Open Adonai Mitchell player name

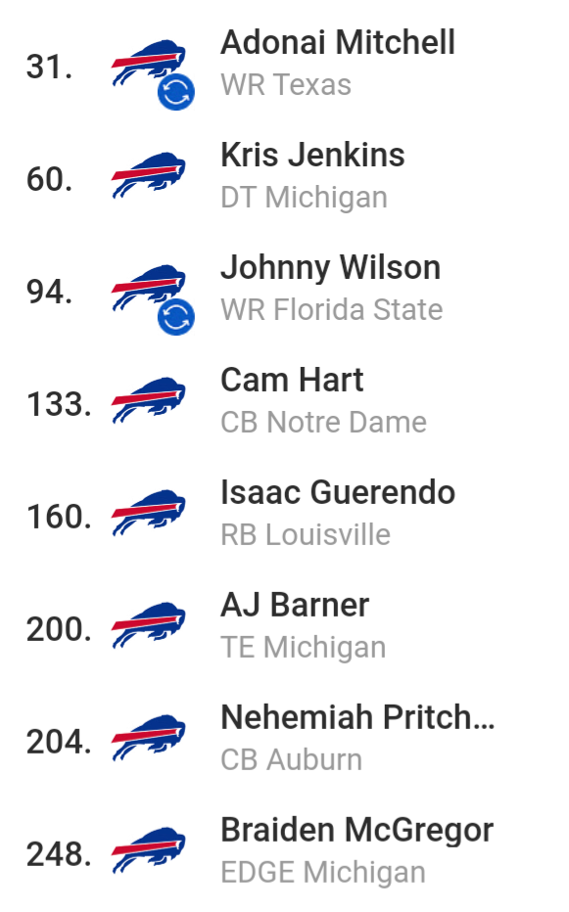point(338,42)
